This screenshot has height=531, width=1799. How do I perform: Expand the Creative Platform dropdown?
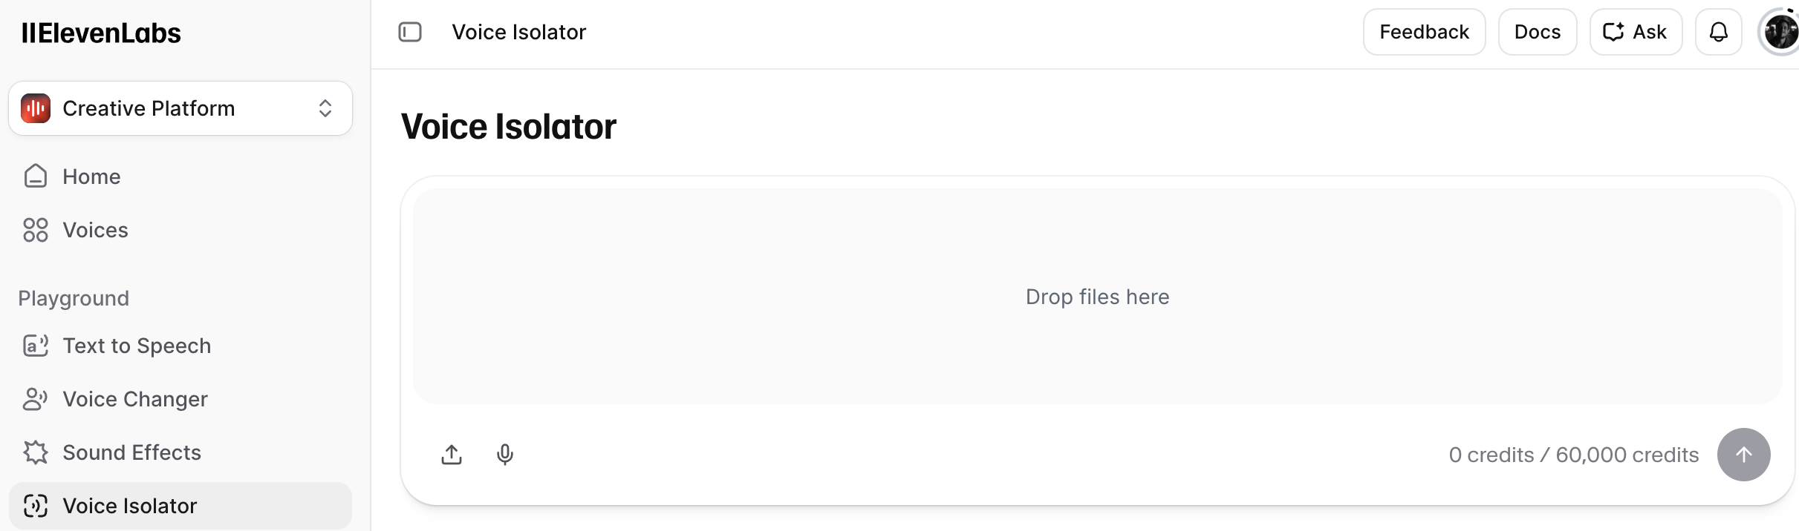(x=180, y=108)
